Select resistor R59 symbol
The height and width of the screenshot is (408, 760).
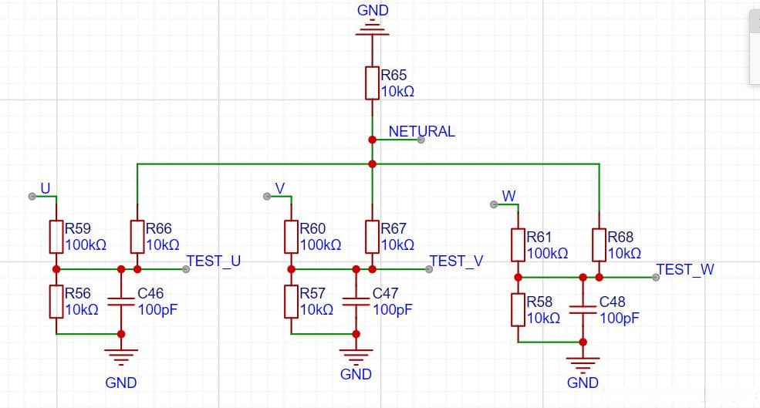point(56,237)
